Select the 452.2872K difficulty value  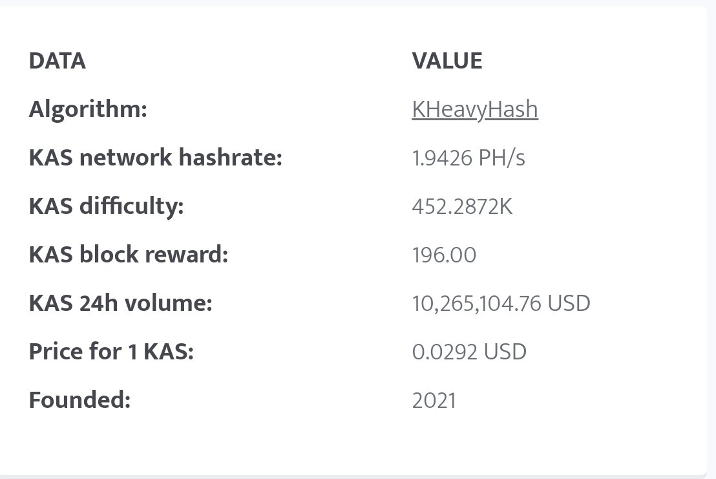pos(462,206)
